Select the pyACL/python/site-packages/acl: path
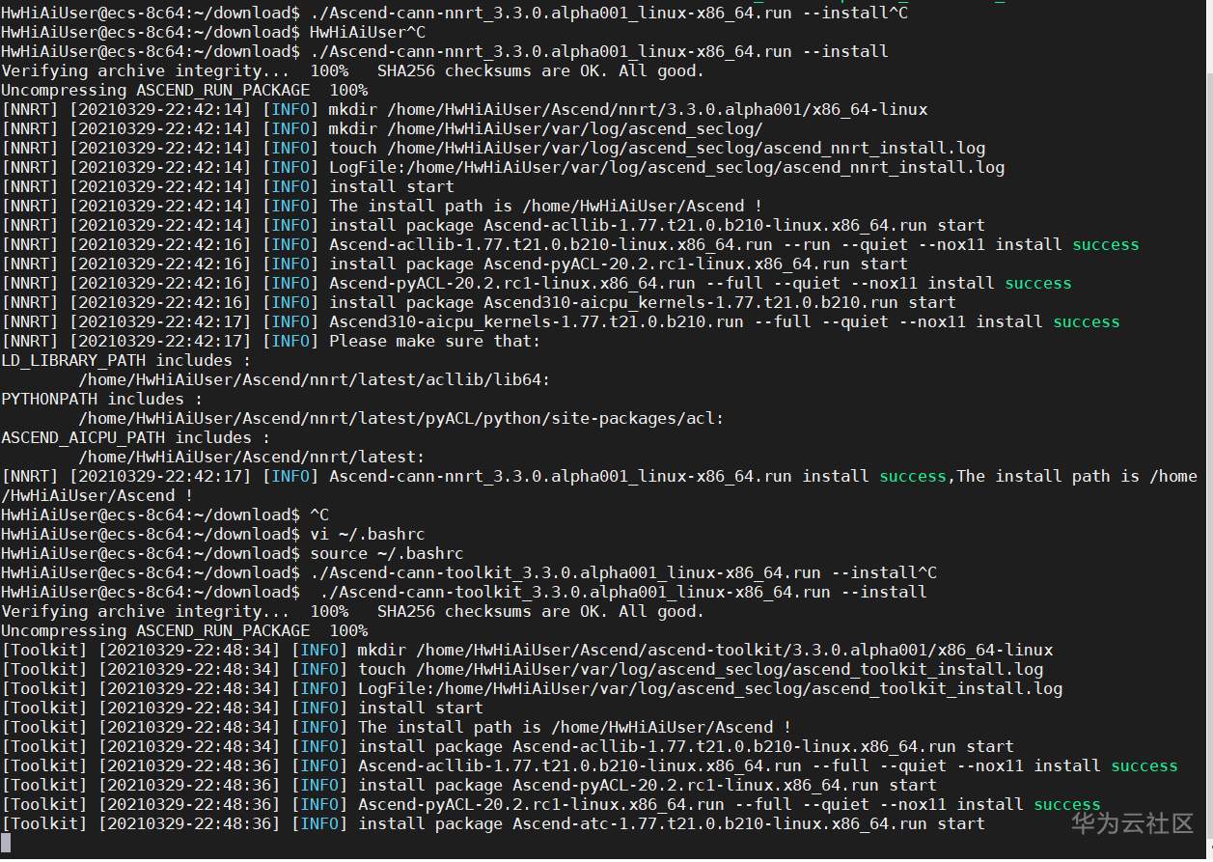1213x862 pixels. coord(401,418)
